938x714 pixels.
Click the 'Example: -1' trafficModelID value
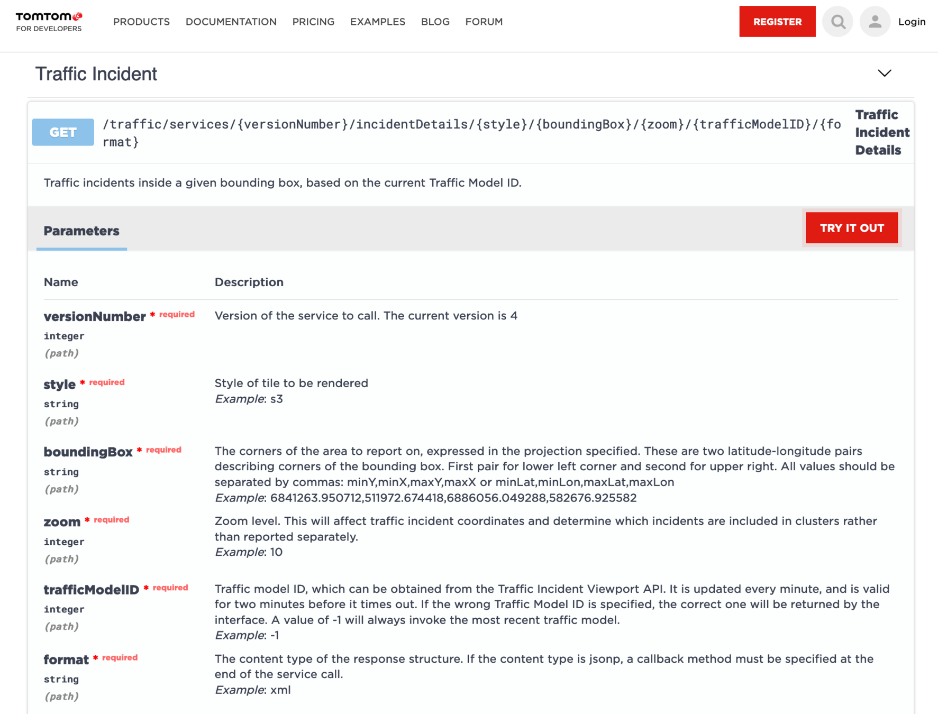coord(247,635)
